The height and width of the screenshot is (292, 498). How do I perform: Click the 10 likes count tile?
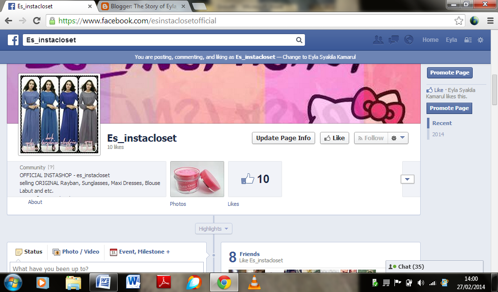(x=255, y=179)
